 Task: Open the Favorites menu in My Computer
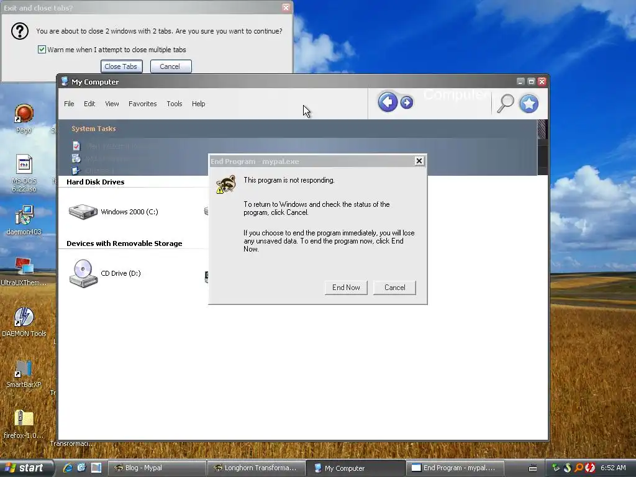pyautogui.click(x=142, y=104)
